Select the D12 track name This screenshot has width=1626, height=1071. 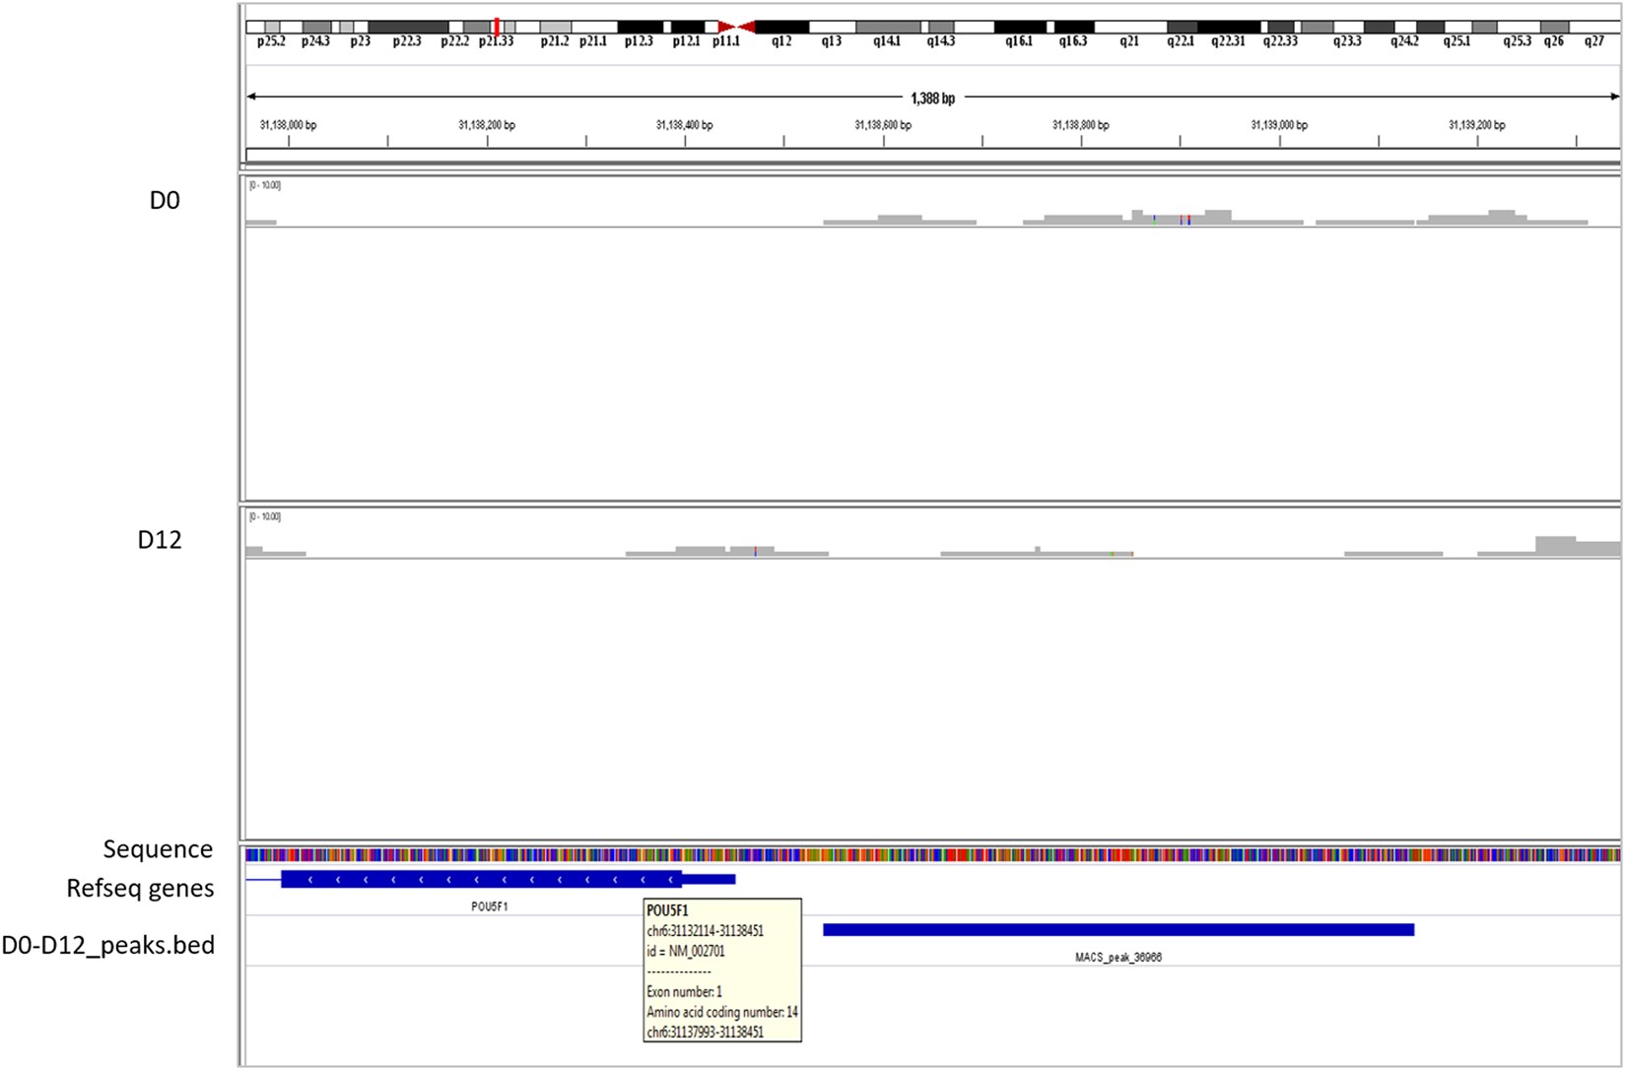pyautogui.click(x=160, y=540)
